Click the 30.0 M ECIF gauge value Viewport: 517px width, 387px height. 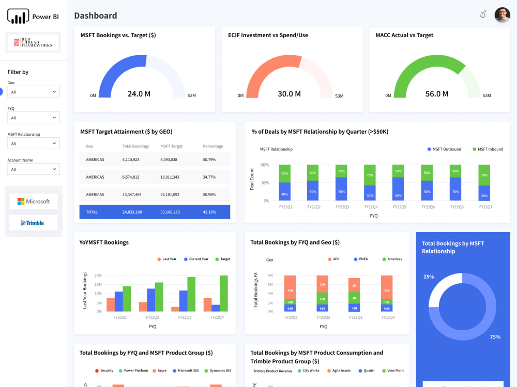[289, 94]
